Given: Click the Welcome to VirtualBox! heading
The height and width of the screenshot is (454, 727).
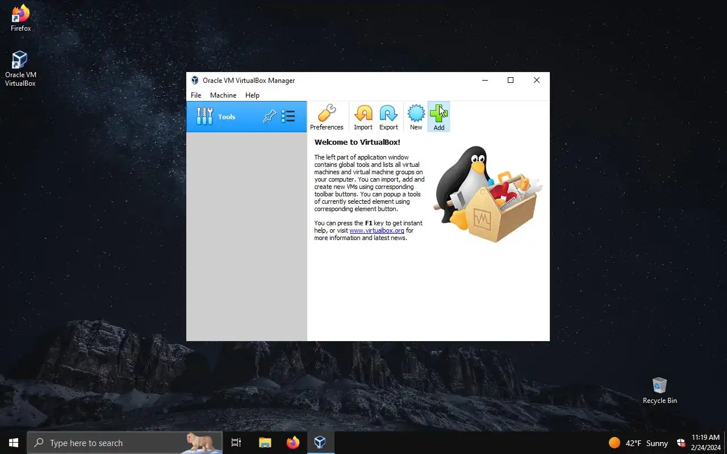Looking at the screenshot, I should [357, 142].
